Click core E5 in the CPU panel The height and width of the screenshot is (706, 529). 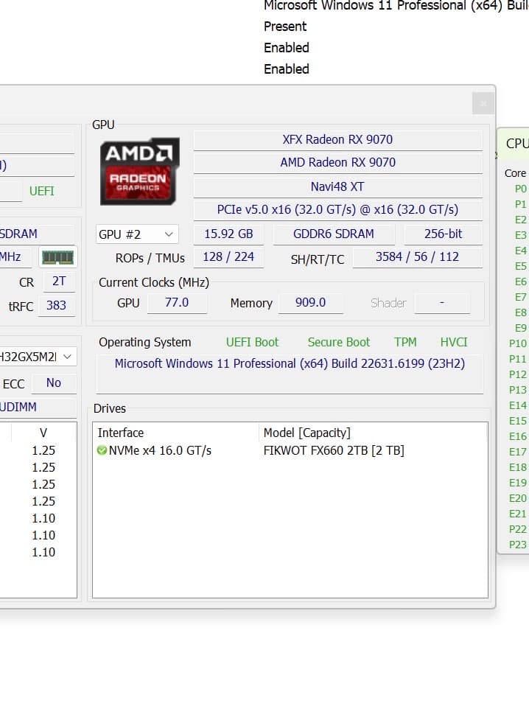[x=520, y=266]
